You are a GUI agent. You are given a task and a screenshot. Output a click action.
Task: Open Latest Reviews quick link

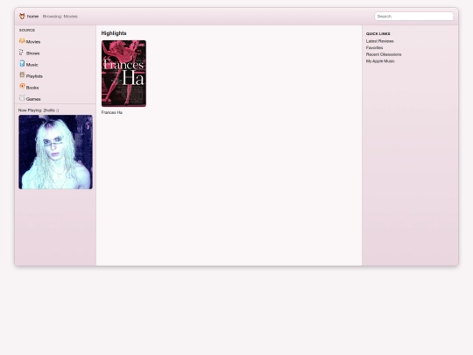click(x=380, y=41)
